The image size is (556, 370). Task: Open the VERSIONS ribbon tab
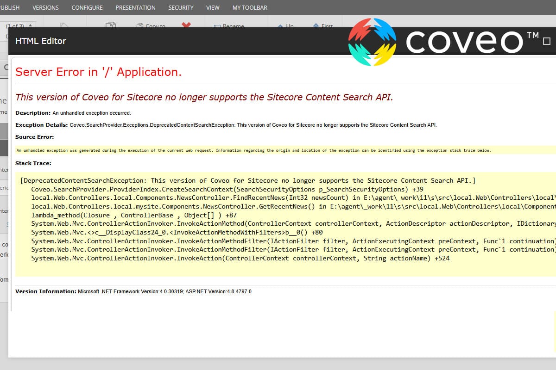coord(45,7)
